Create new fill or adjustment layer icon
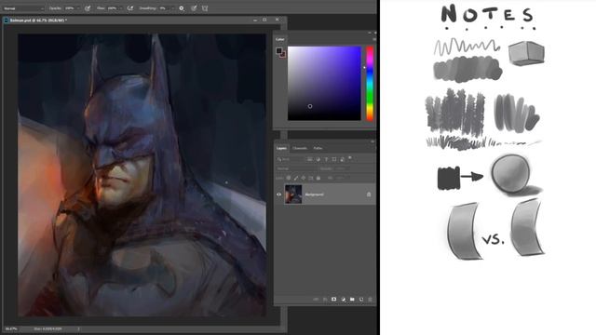 tap(344, 300)
